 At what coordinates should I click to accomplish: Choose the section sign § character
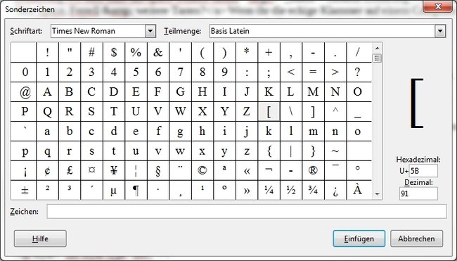coord(158,170)
